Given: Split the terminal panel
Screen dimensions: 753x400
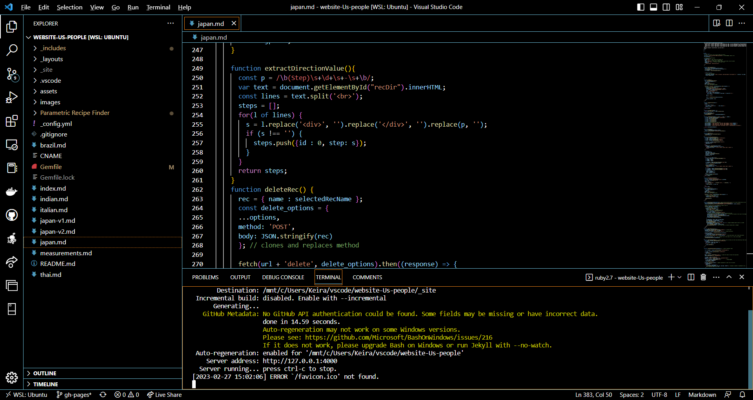Looking at the screenshot, I should tap(691, 277).
